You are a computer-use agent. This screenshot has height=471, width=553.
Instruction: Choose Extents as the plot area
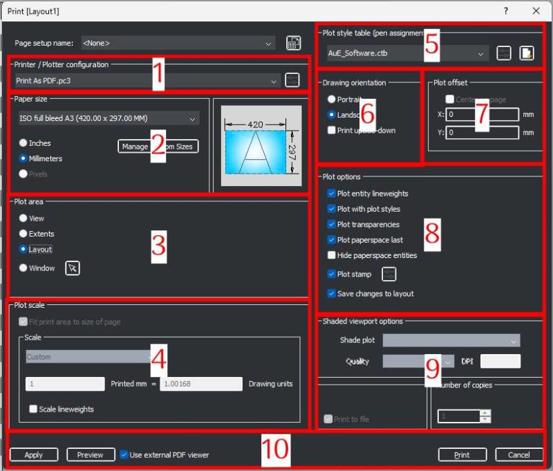(x=24, y=234)
